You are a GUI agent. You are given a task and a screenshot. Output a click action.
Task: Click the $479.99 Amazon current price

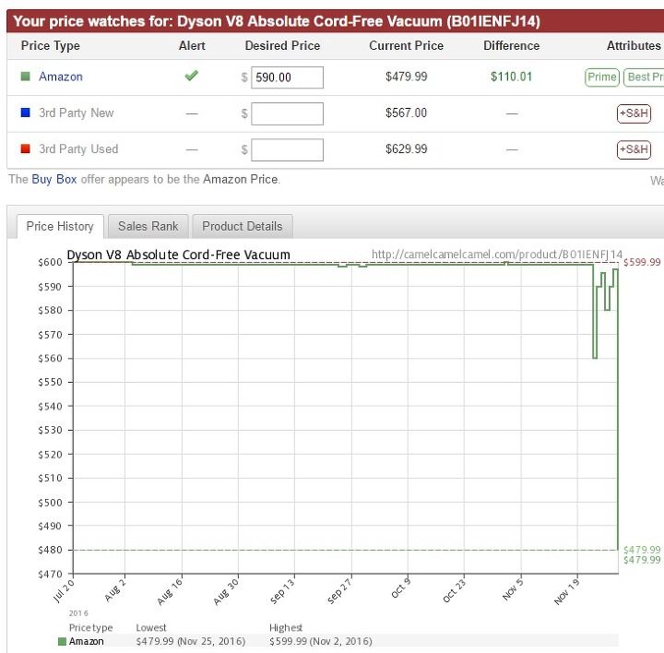pos(406,77)
